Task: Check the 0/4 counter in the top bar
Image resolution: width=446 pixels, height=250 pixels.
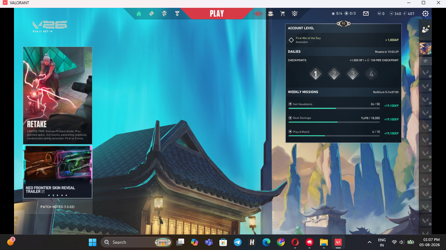Action: point(337,14)
